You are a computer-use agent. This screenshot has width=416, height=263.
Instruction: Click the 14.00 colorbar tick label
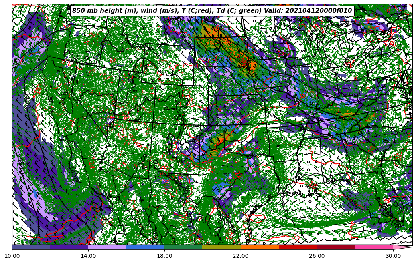click(x=88, y=256)
